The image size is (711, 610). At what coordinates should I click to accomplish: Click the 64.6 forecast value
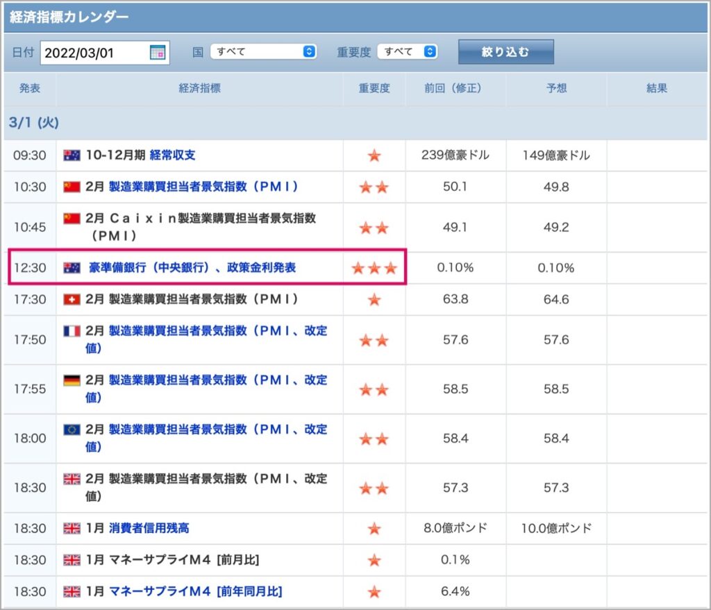coord(556,300)
